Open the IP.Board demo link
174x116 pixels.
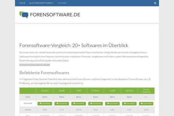[95, 97]
